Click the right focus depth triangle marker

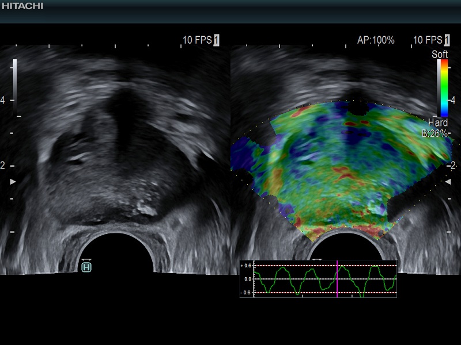coord(447,181)
